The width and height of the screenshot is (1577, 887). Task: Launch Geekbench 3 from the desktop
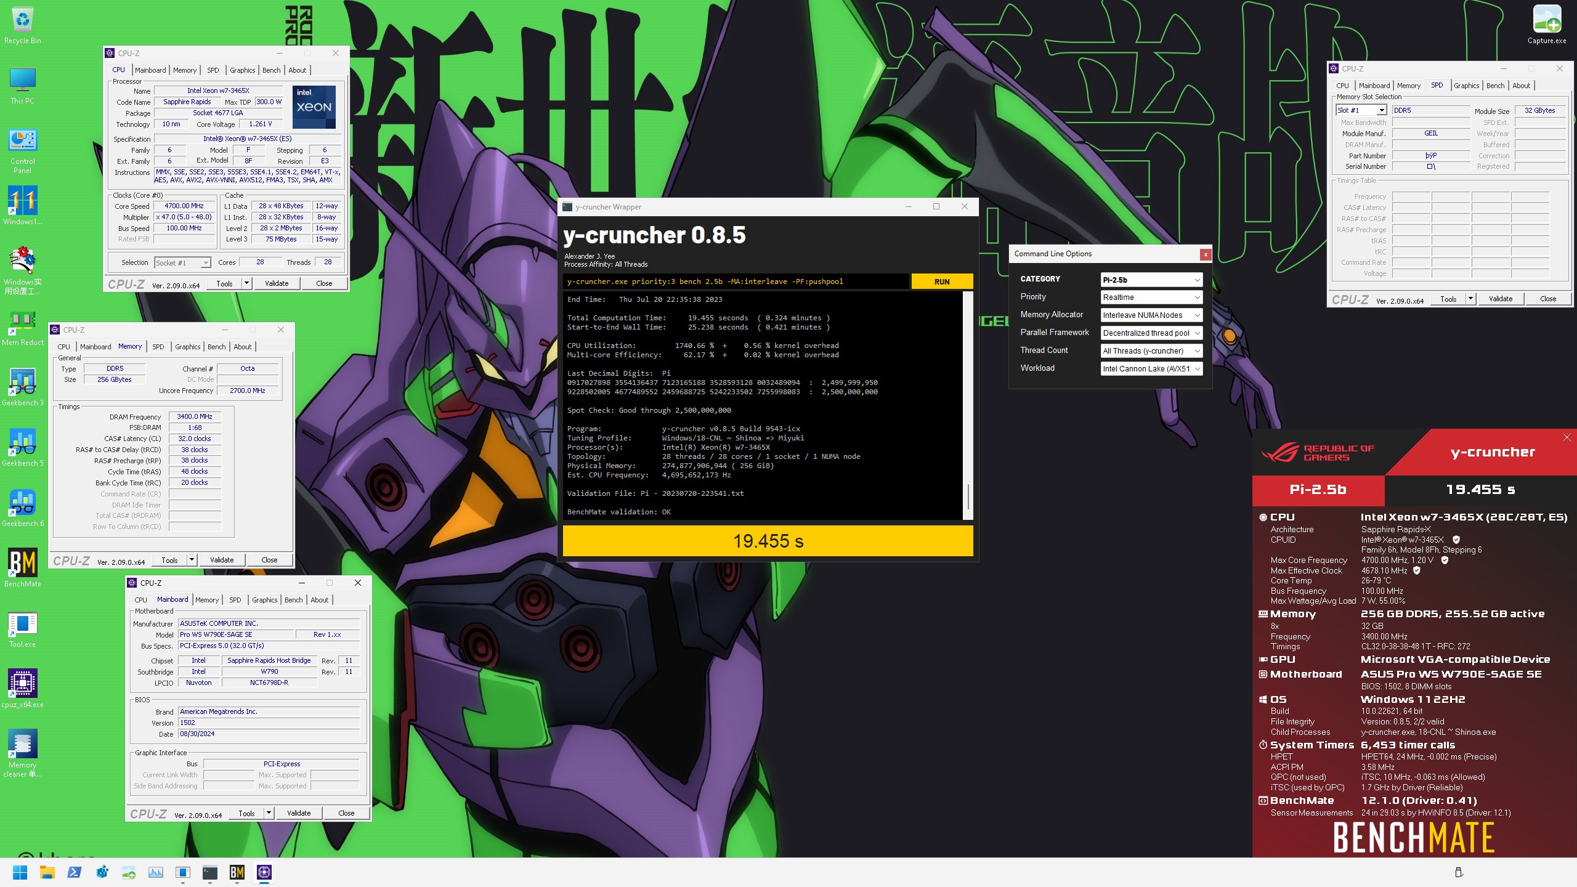23,387
